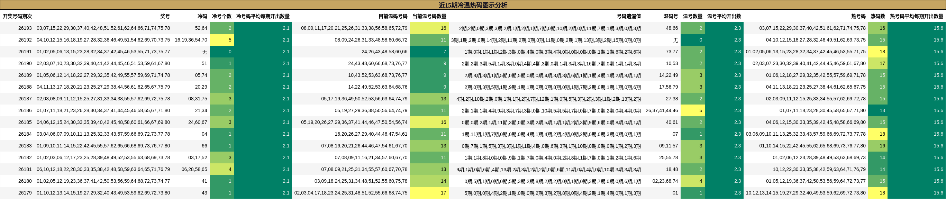Select the 温号平均开出数 column header
This screenshot has height=199, width=946.
click(x=724, y=17)
